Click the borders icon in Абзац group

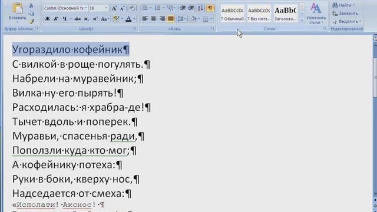click(206, 19)
